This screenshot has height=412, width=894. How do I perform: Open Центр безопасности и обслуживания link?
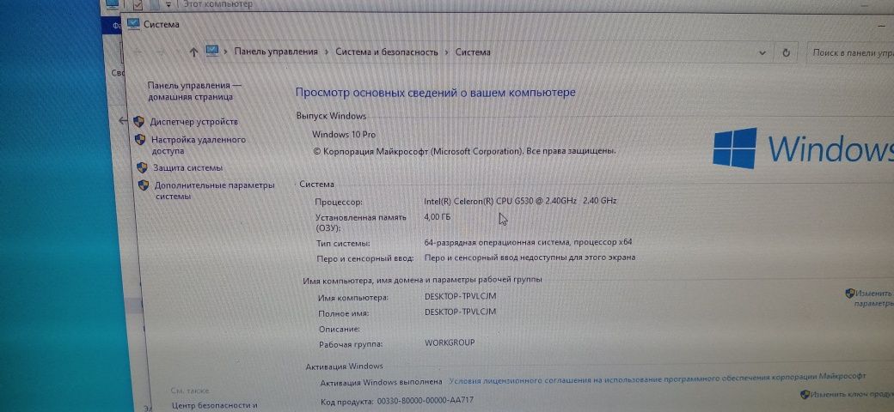click(x=214, y=406)
